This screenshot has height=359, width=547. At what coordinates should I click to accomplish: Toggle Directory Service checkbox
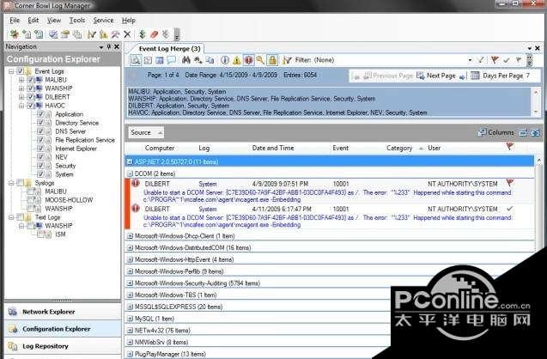point(40,123)
